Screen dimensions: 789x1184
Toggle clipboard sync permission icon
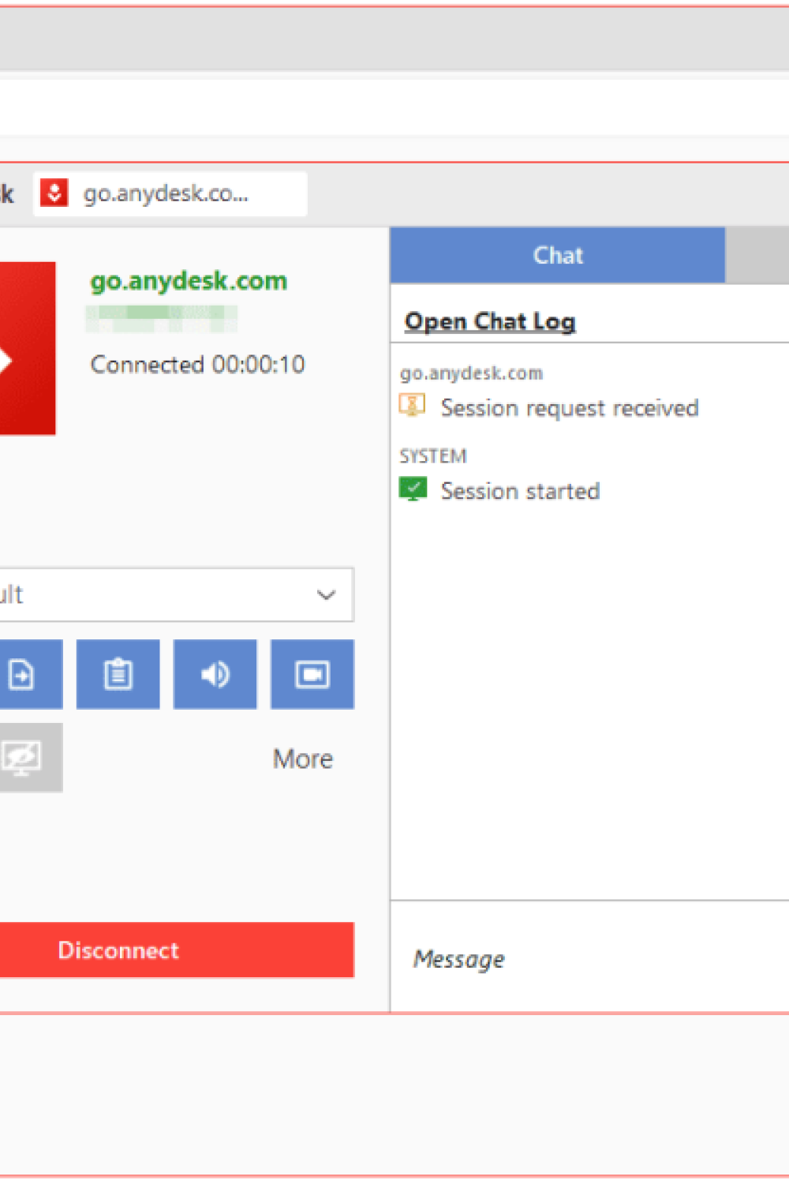click(118, 674)
